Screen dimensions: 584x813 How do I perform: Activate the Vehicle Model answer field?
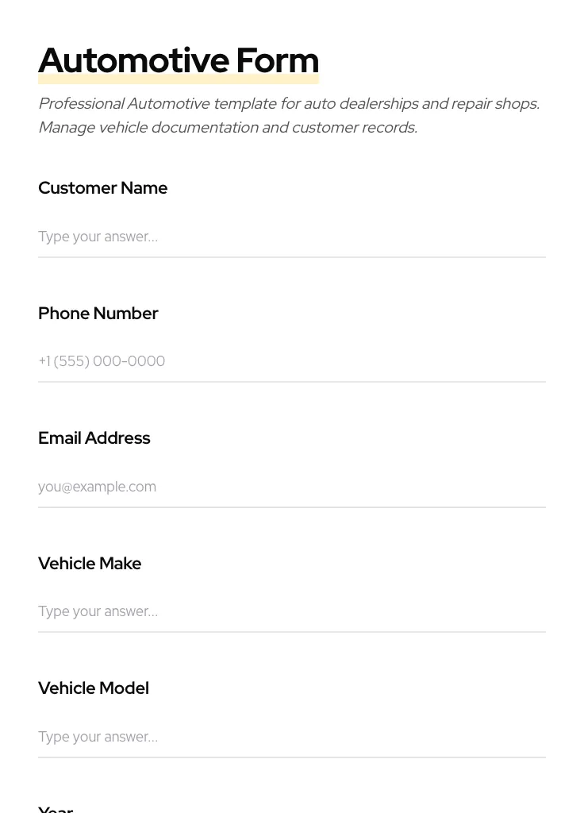pos(291,737)
